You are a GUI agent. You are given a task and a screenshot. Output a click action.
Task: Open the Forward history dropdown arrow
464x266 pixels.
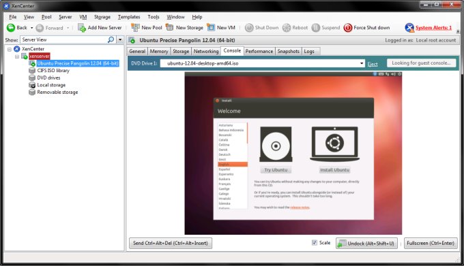pos(68,28)
